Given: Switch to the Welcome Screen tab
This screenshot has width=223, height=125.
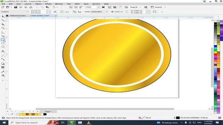Looking at the screenshot, I should 18,16.
